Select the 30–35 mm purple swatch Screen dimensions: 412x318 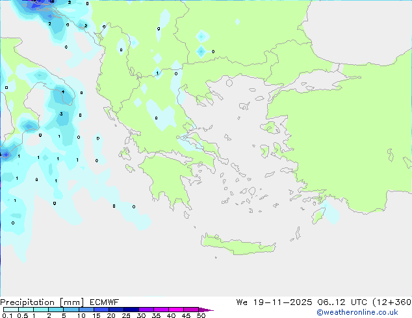click(x=146, y=310)
